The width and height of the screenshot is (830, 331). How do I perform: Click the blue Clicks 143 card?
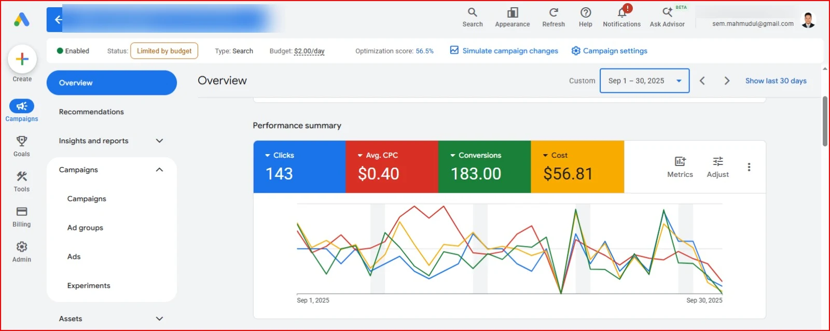tap(299, 167)
